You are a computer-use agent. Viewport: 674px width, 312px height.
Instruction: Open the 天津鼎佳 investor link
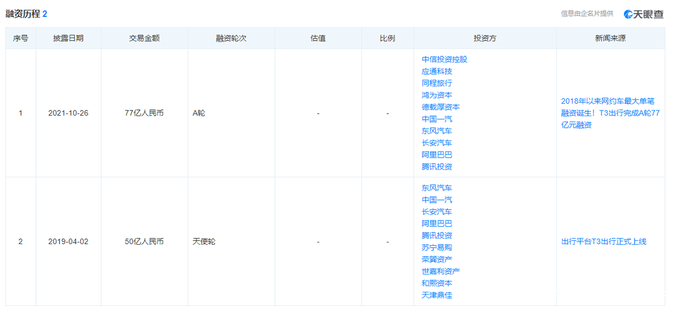click(x=437, y=295)
